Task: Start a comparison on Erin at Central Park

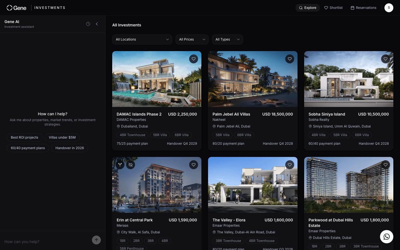Action: pos(120,165)
